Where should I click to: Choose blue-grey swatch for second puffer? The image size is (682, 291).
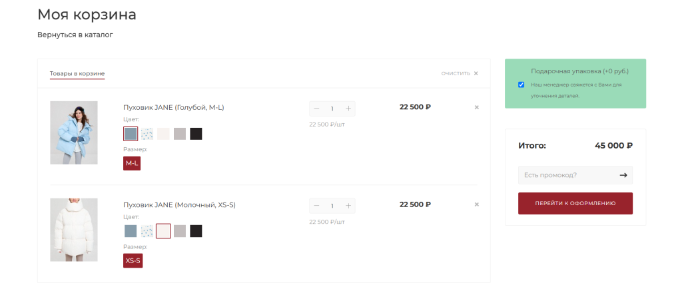(131, 231)
